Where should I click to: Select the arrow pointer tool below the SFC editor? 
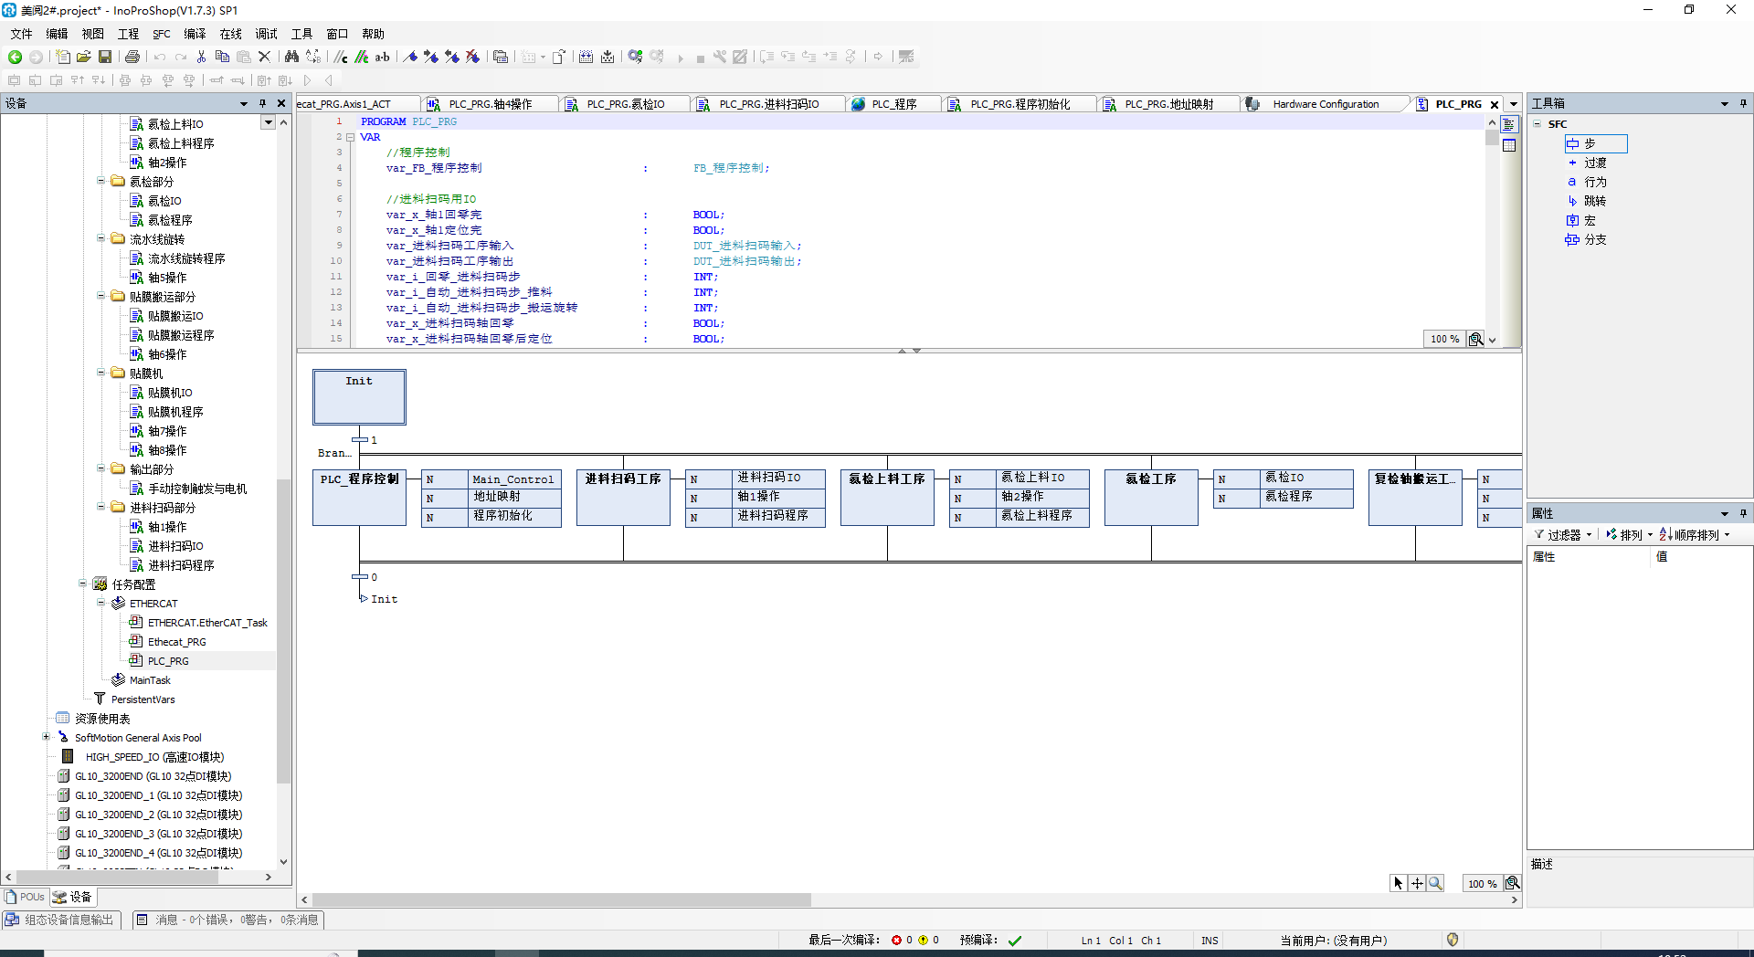(1399, 883)
